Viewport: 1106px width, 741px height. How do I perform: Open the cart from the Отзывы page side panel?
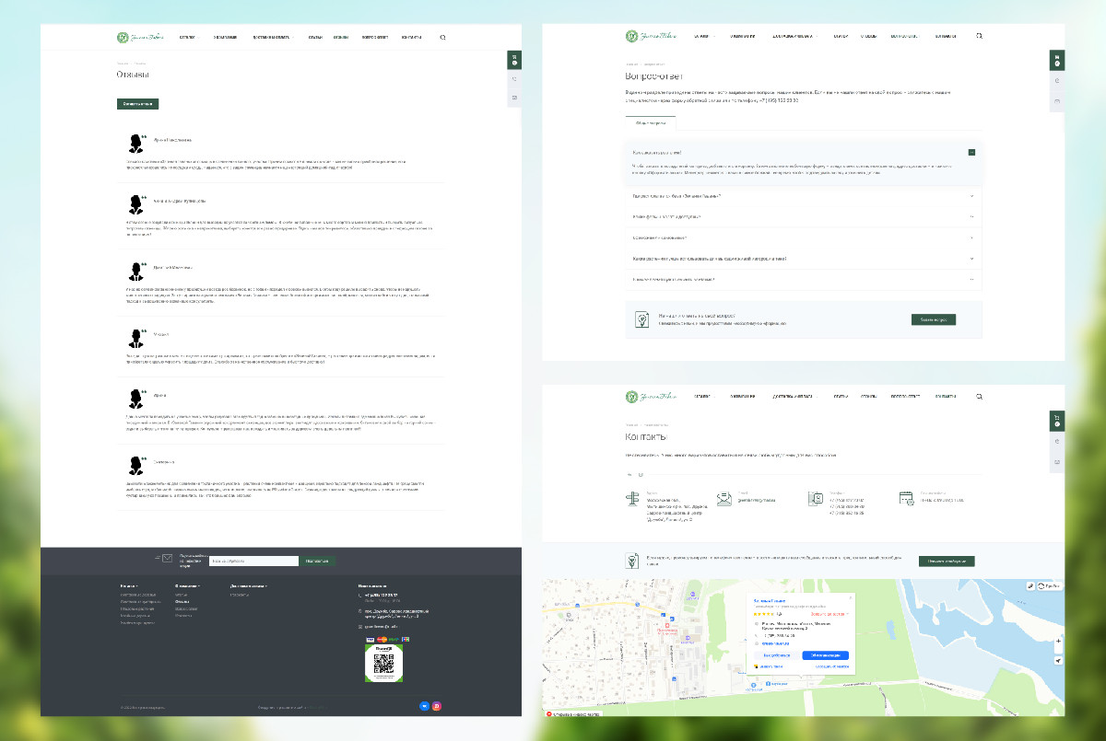(x=515, y=60)
